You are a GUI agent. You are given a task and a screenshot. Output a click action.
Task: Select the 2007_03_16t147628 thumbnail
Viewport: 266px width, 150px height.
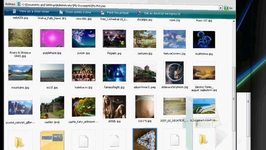pyautogui.click(x=175, y=107)
